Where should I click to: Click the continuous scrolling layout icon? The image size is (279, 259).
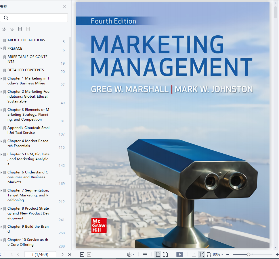(145, 255)
